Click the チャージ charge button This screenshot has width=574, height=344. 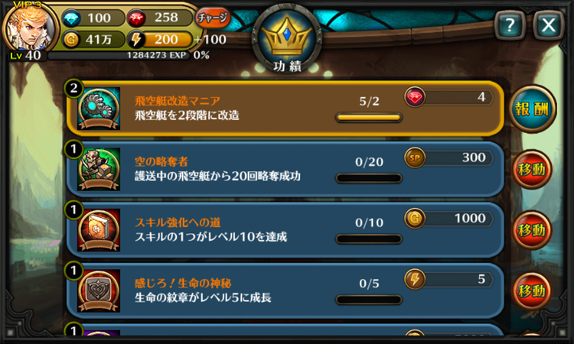tap(213, 17)
